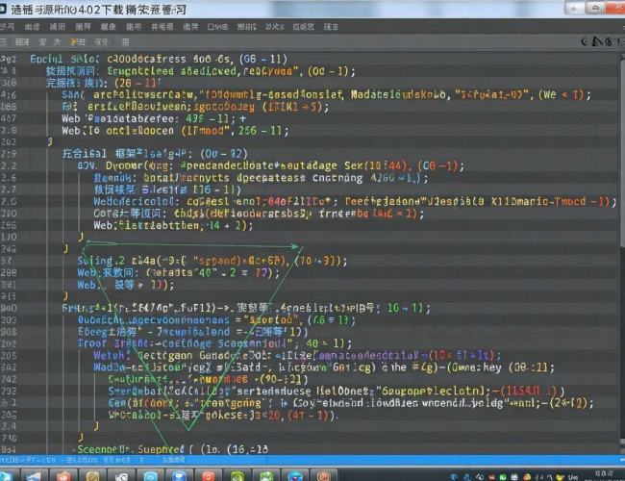Click the code line starting "Epcinl"
The height and width of the screenshot is (481, 625).
tap(159, 59)
